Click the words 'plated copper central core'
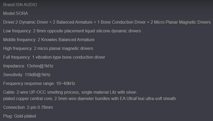Viewport: 213px width, 121px height. (28, 98)
